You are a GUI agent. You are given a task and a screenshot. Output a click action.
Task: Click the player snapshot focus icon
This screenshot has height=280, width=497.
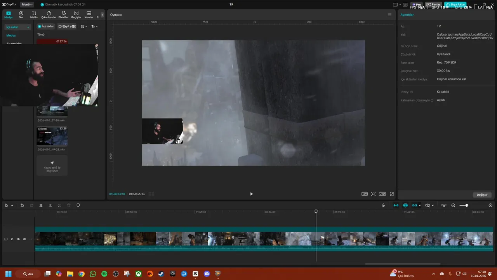pos(373,194)
